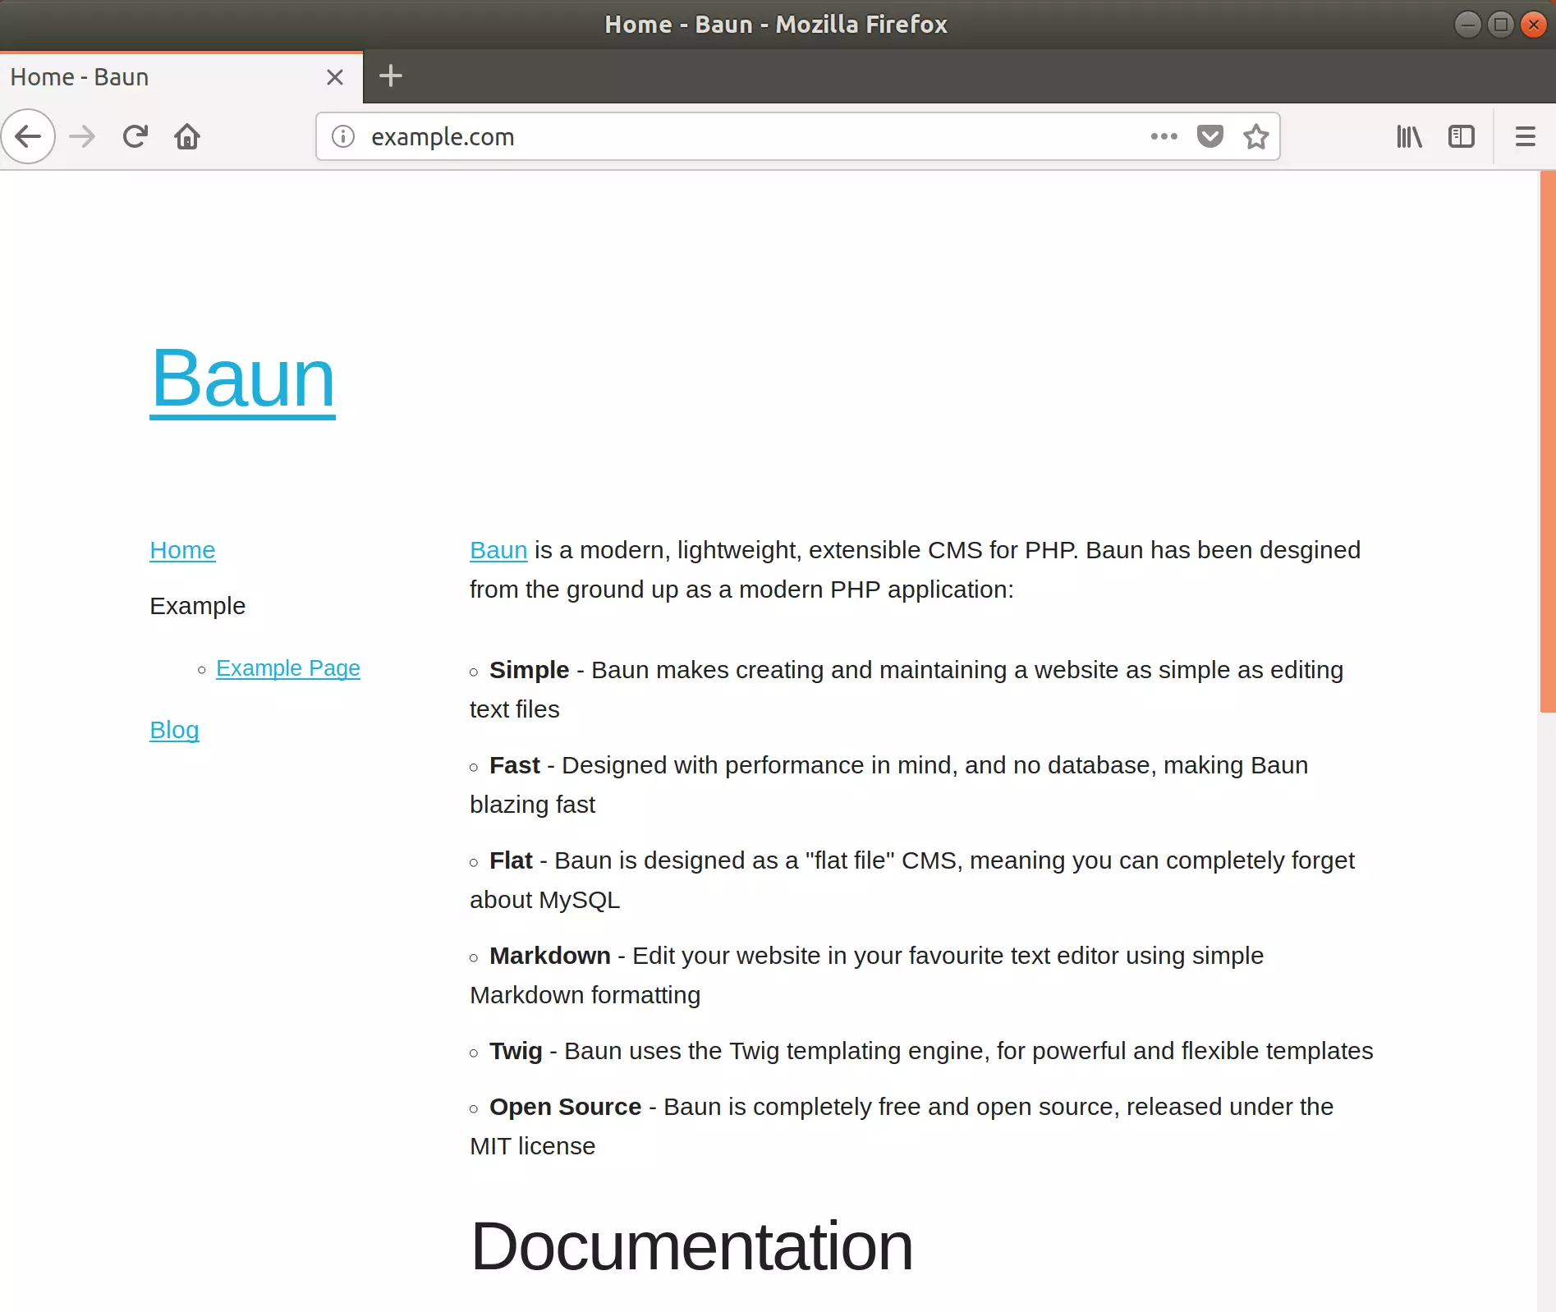1556x1312 pixels.
Task: Click the bold Twig feature text
Action: [x=516, y=1051]
